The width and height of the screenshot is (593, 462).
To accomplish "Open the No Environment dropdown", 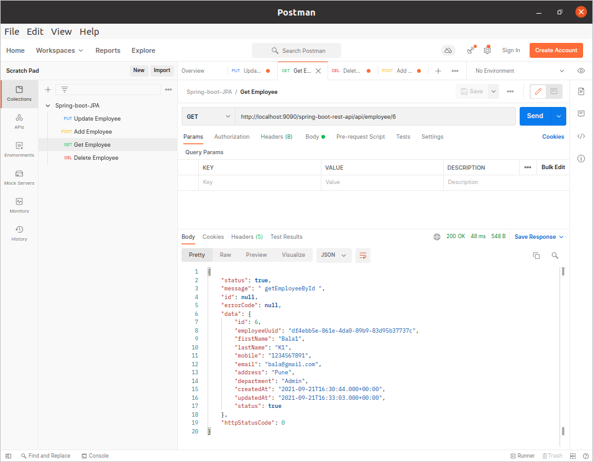I will (x=520, y=71).
